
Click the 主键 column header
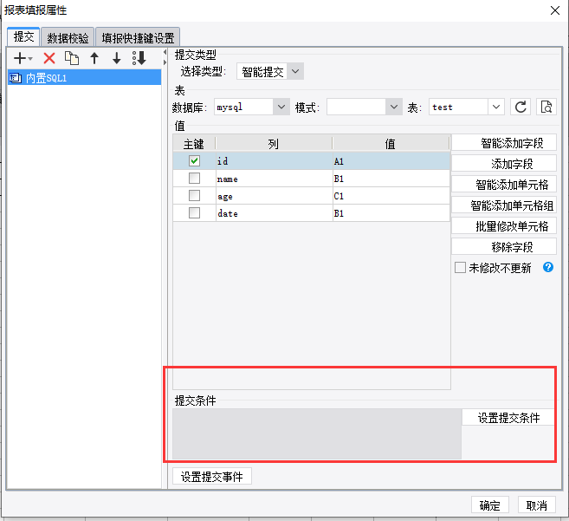pos(194,144)
